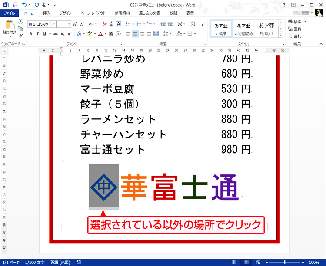Click the zoom slider handle
The width and height of the screenshot is (326, 266).
(x=284, y=262)
